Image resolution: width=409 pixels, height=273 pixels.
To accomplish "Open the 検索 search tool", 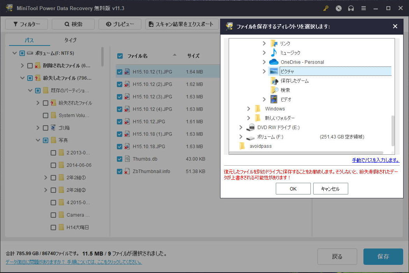I will (x=72, y=24).
